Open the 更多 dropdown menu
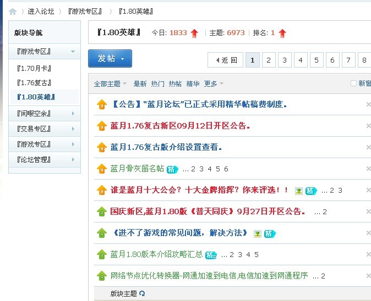The image size is (371, 301). (214, 84)
